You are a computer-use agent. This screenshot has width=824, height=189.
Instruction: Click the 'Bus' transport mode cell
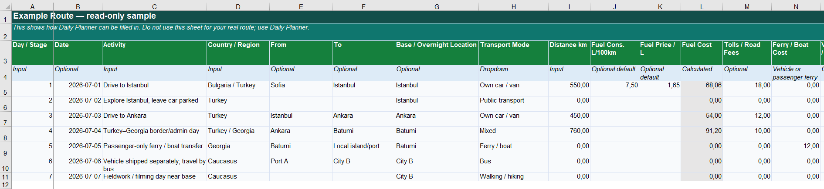coord(513,165)
